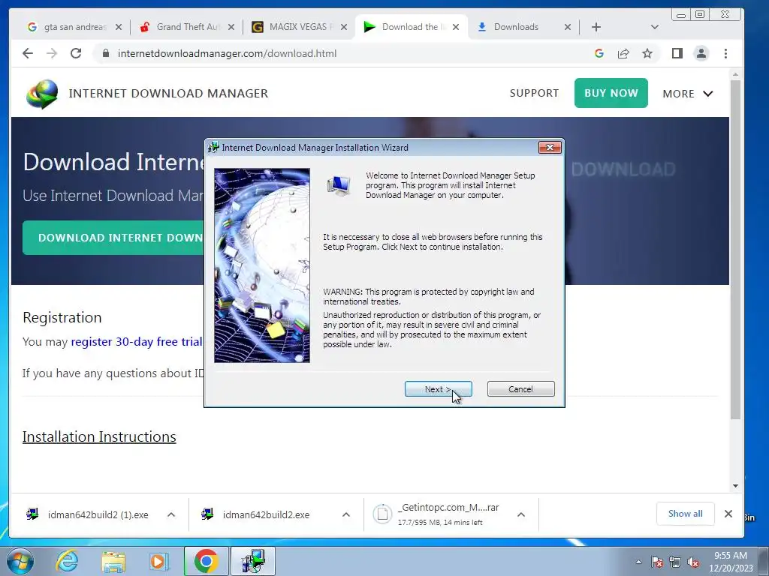Show all downloads
Screen dimensions: 769x576
click(685, 514)
